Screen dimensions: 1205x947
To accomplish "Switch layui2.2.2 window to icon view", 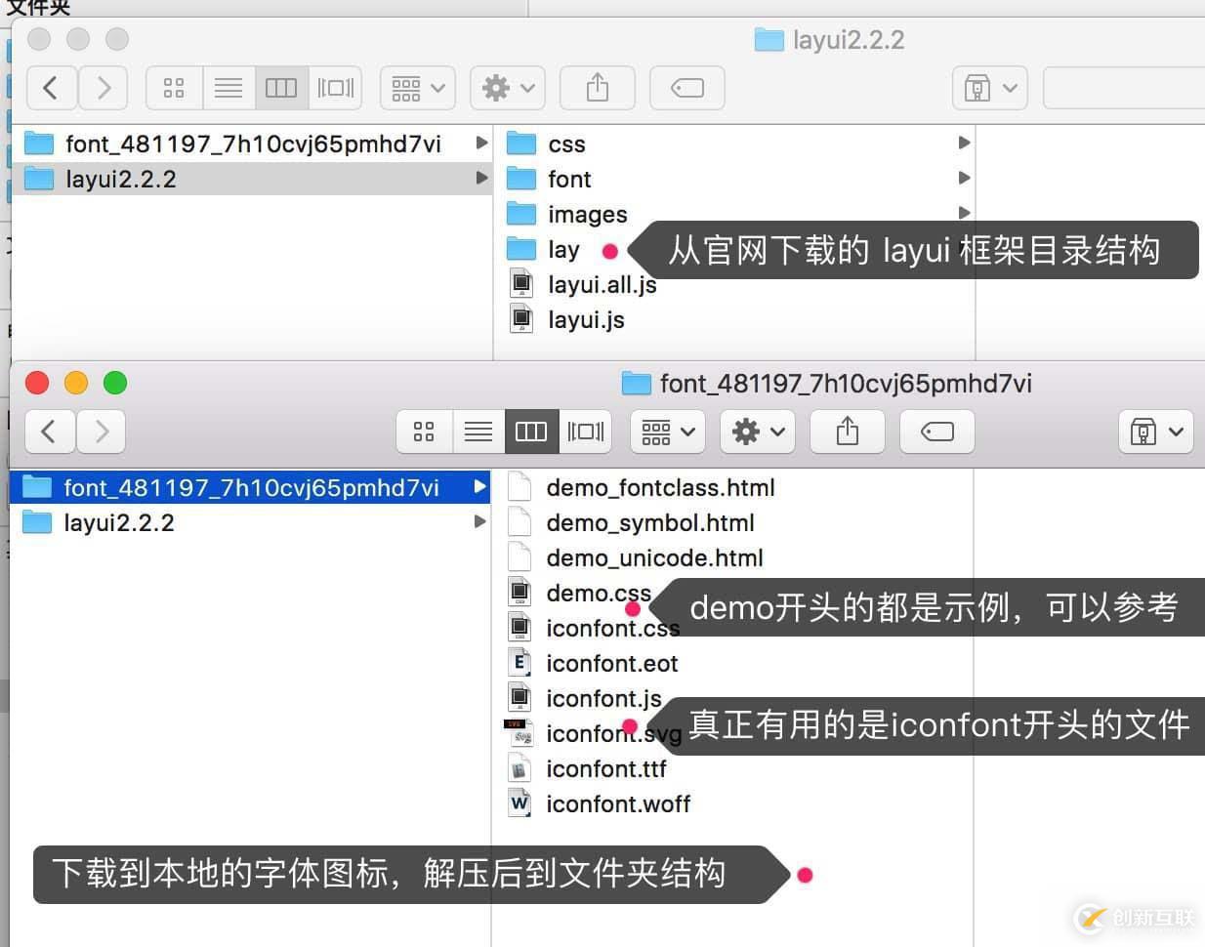I will pyautogui.click(x=174, y=88).
